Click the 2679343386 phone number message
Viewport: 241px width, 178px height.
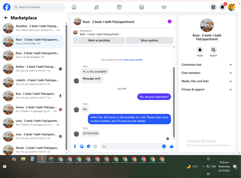[x=90, y=133]
